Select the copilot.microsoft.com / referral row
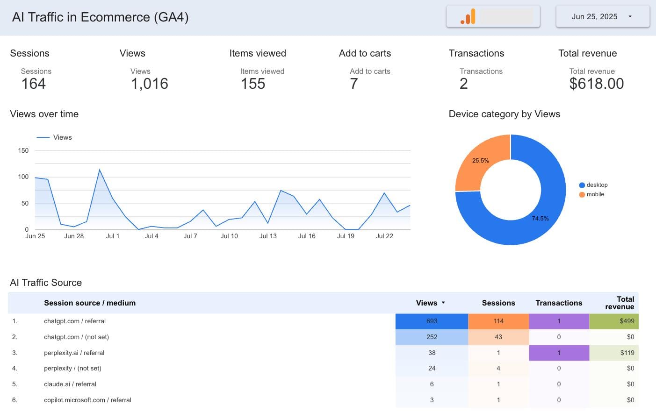 [323, 400]
